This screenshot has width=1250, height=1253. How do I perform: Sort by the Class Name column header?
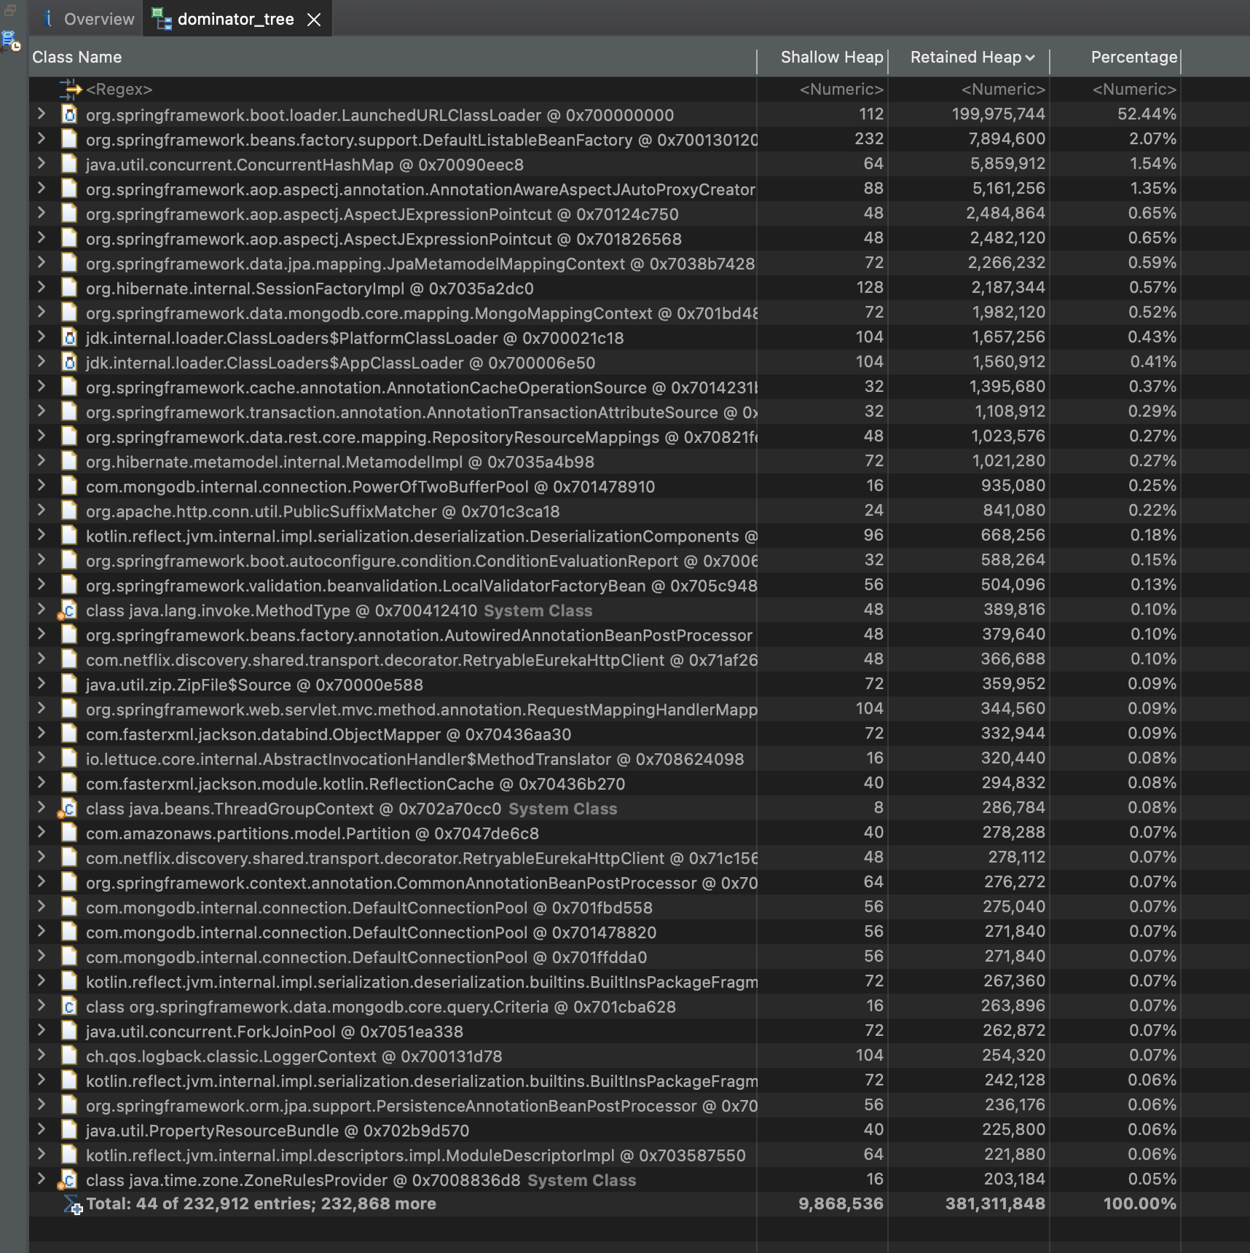(x=393, y=57)
